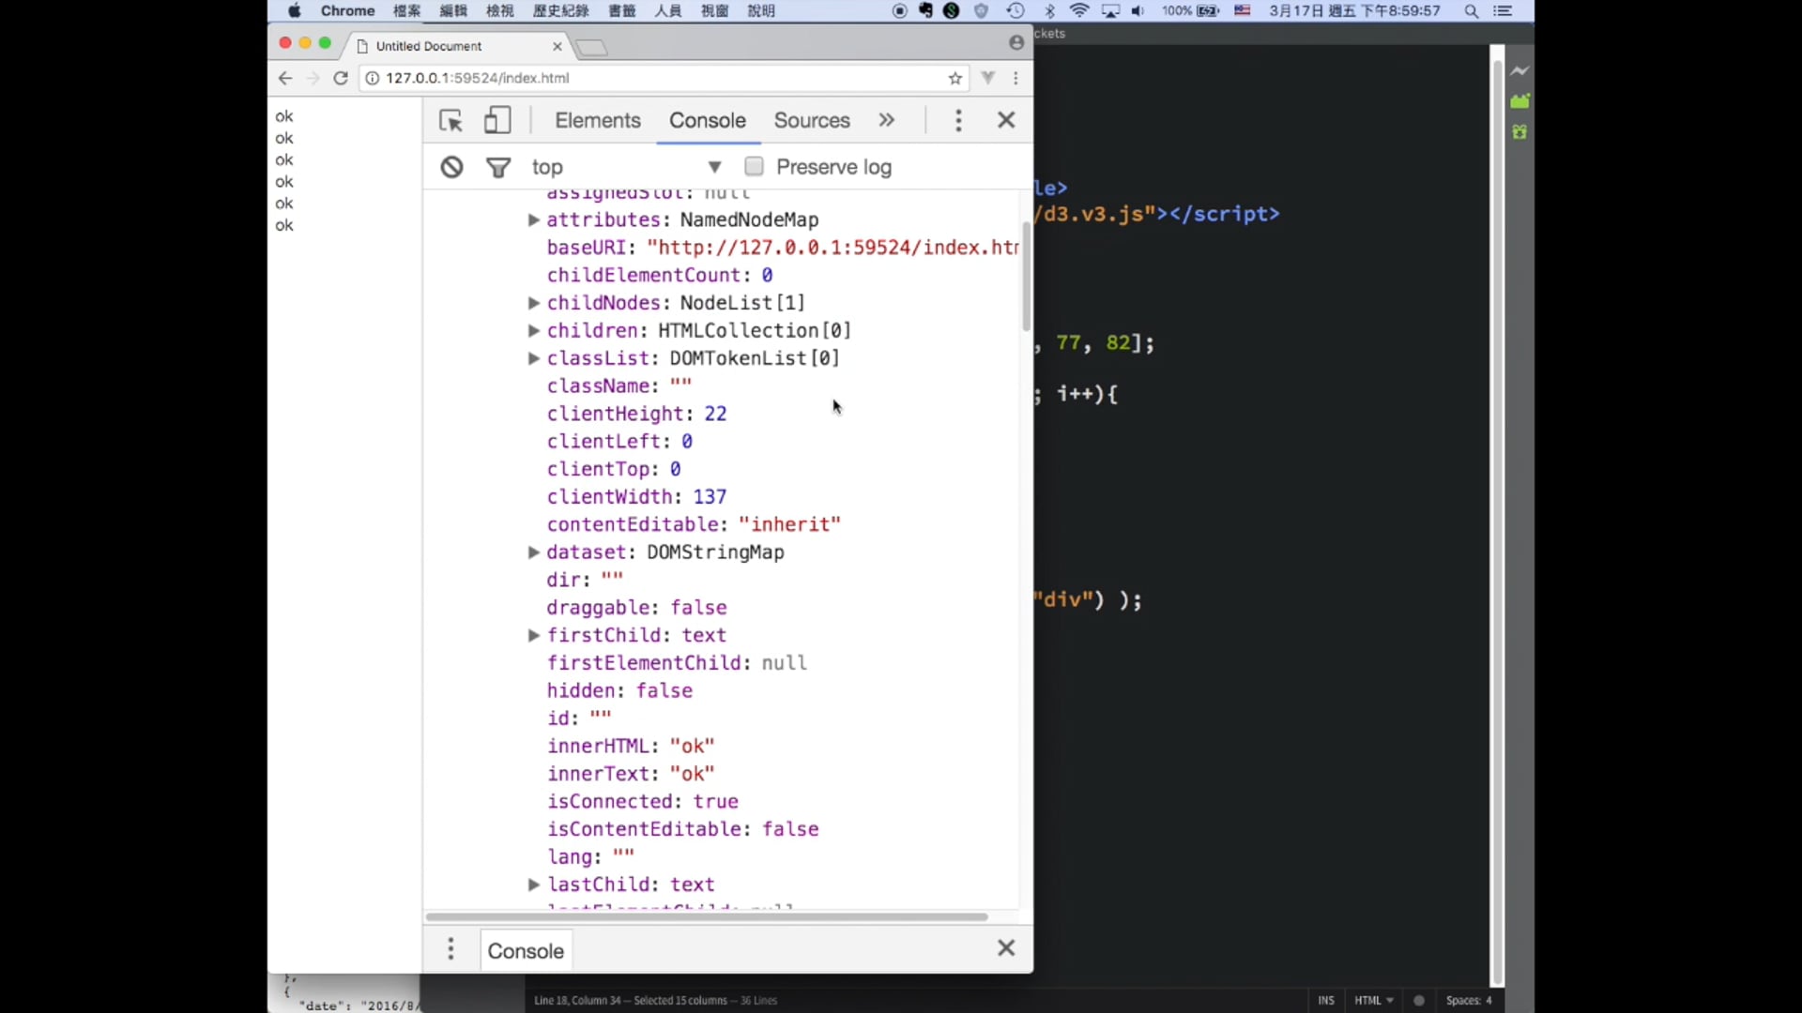This screenshot has height=1013, width=1802.
Task: Expand the classList DOMTokenList entry
Action: (533, 358)
